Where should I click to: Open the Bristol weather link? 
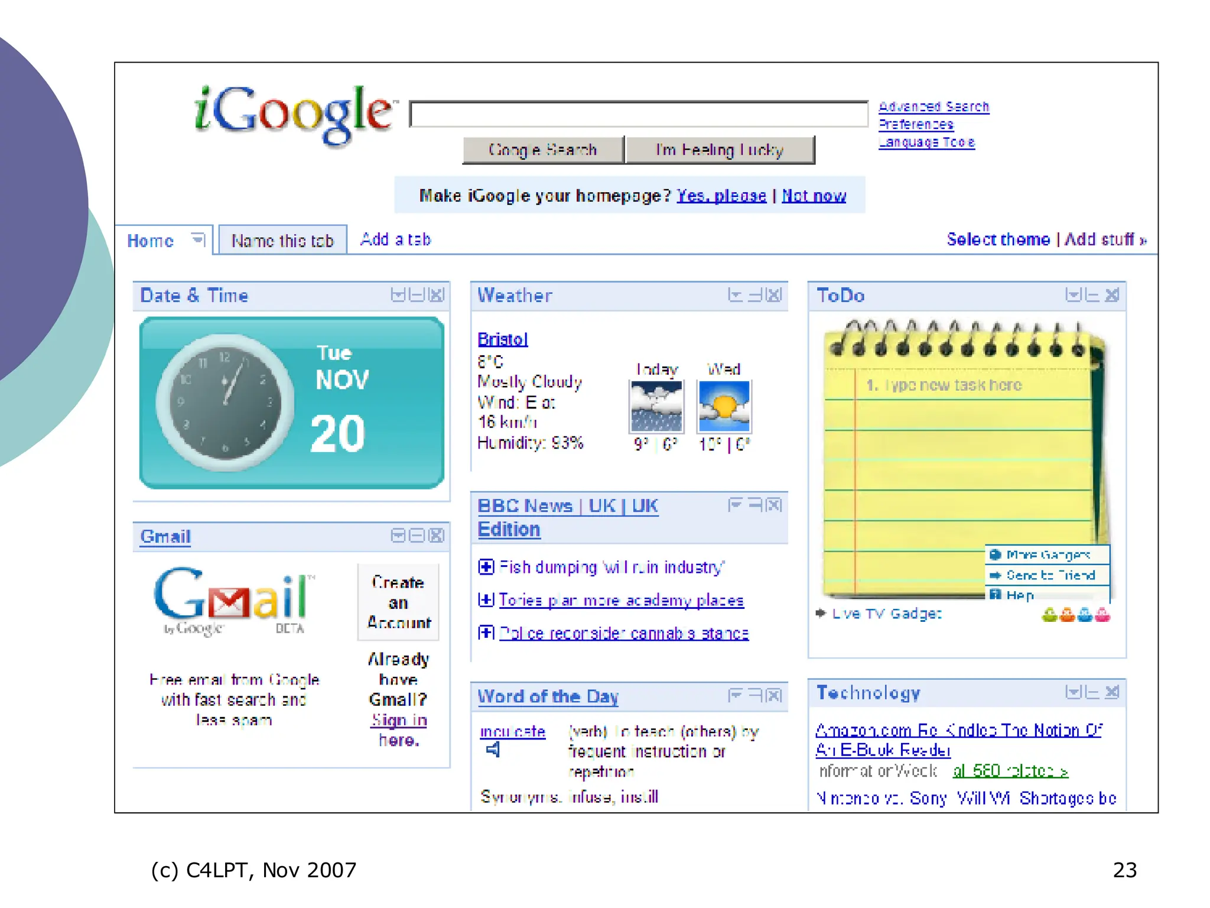coord(502,339)
